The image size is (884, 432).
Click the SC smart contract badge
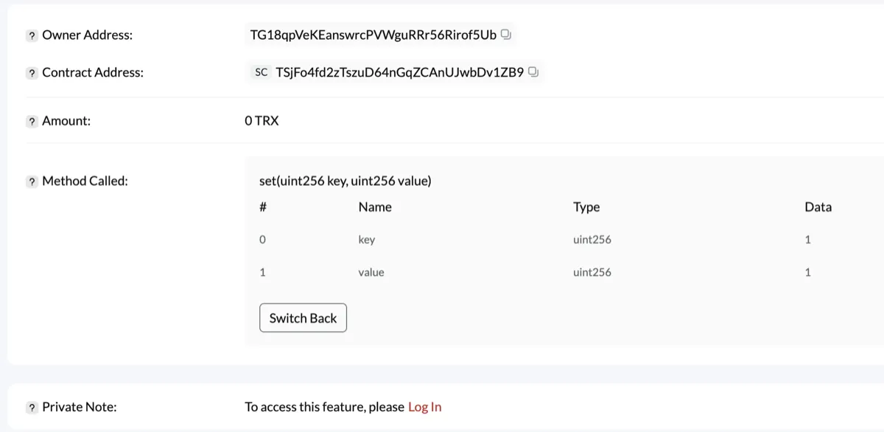coord(260,72)
